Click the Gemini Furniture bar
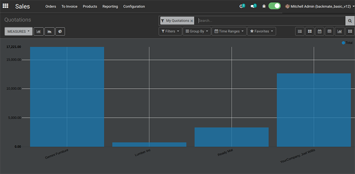Viewport: 355px width, 174px height. (67, 97)
